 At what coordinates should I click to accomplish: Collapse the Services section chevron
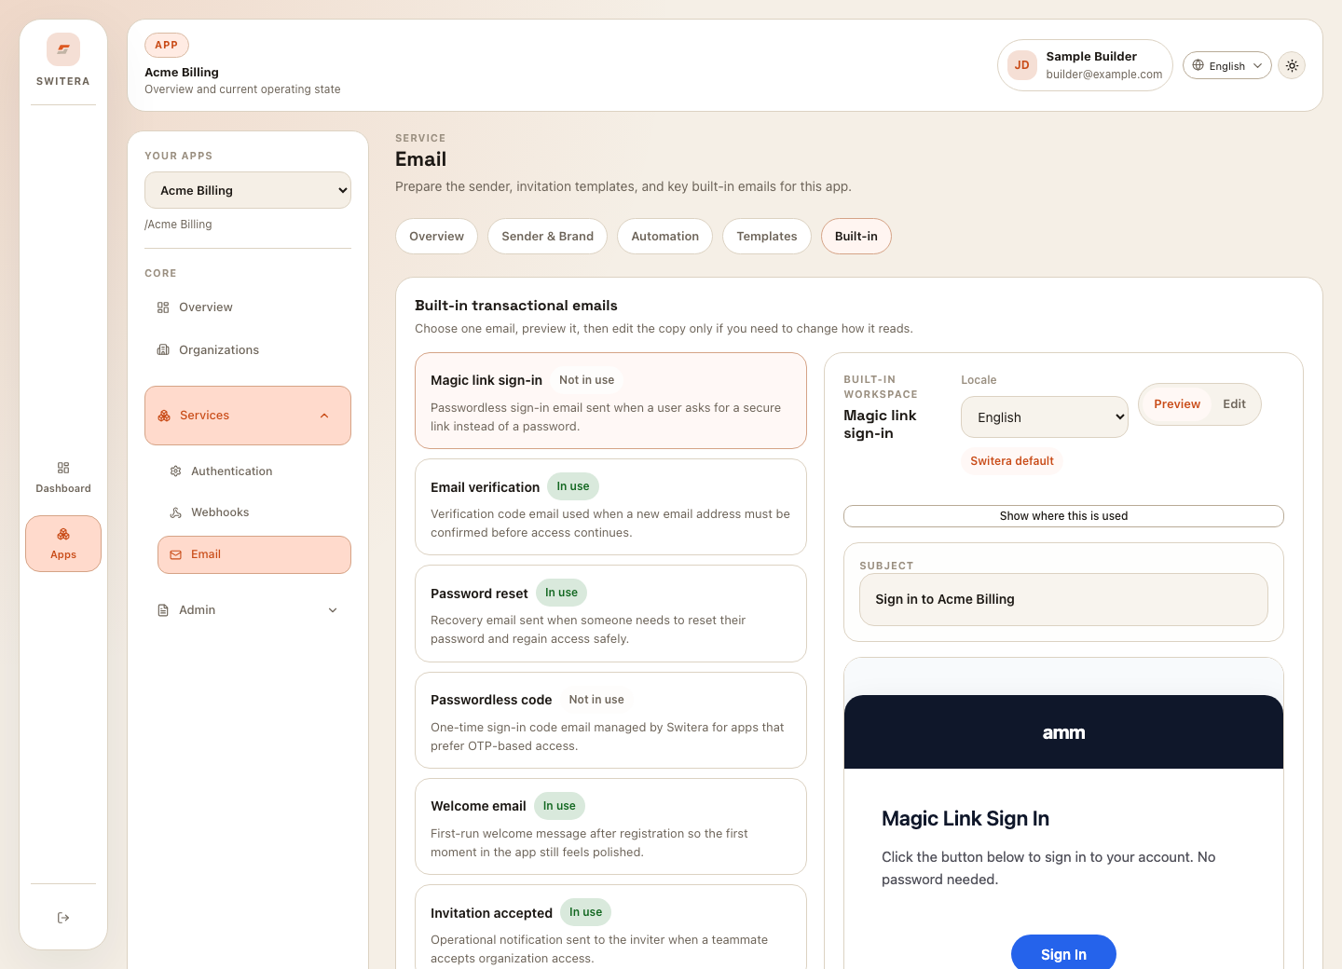coord(324,416)
